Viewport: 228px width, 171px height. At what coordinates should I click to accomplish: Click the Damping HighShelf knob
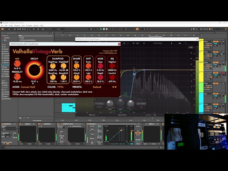(x=63, y=66)
